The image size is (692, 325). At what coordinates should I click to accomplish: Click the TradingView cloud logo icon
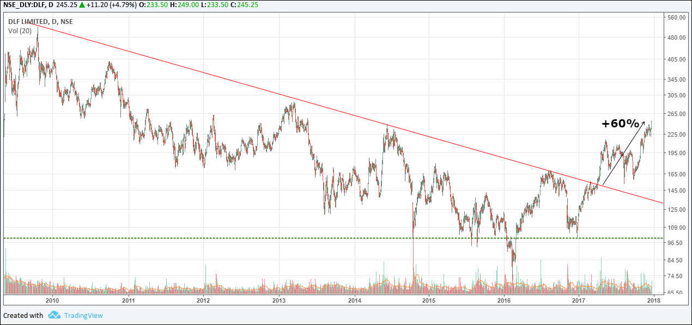(53, 315)
